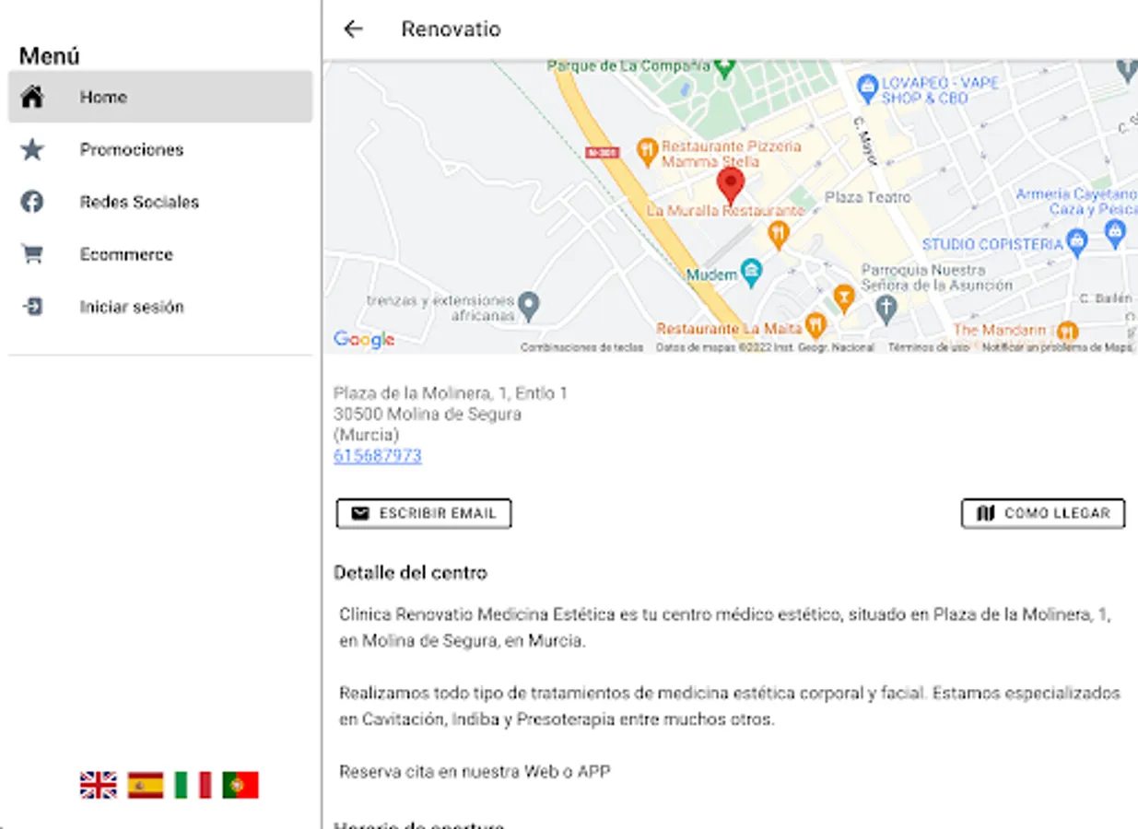Click the ESCRIBIR EMAIL button

tap(424, 514)
